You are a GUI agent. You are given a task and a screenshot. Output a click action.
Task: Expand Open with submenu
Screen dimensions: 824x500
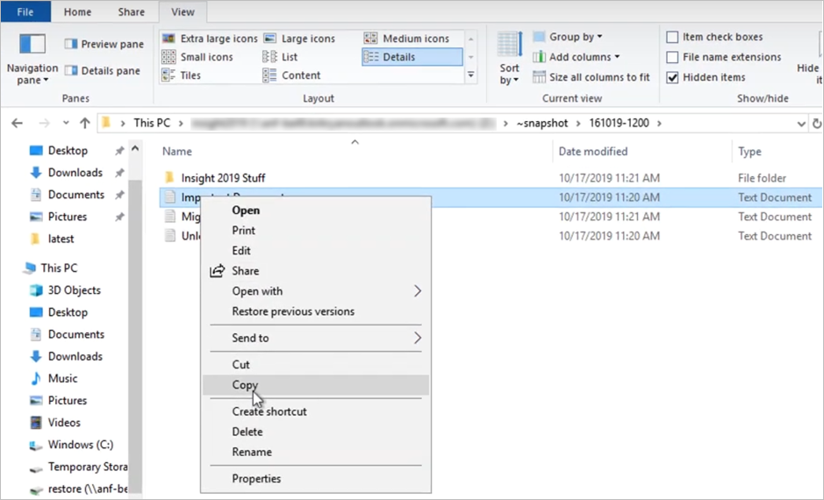(x=315, y=291)
